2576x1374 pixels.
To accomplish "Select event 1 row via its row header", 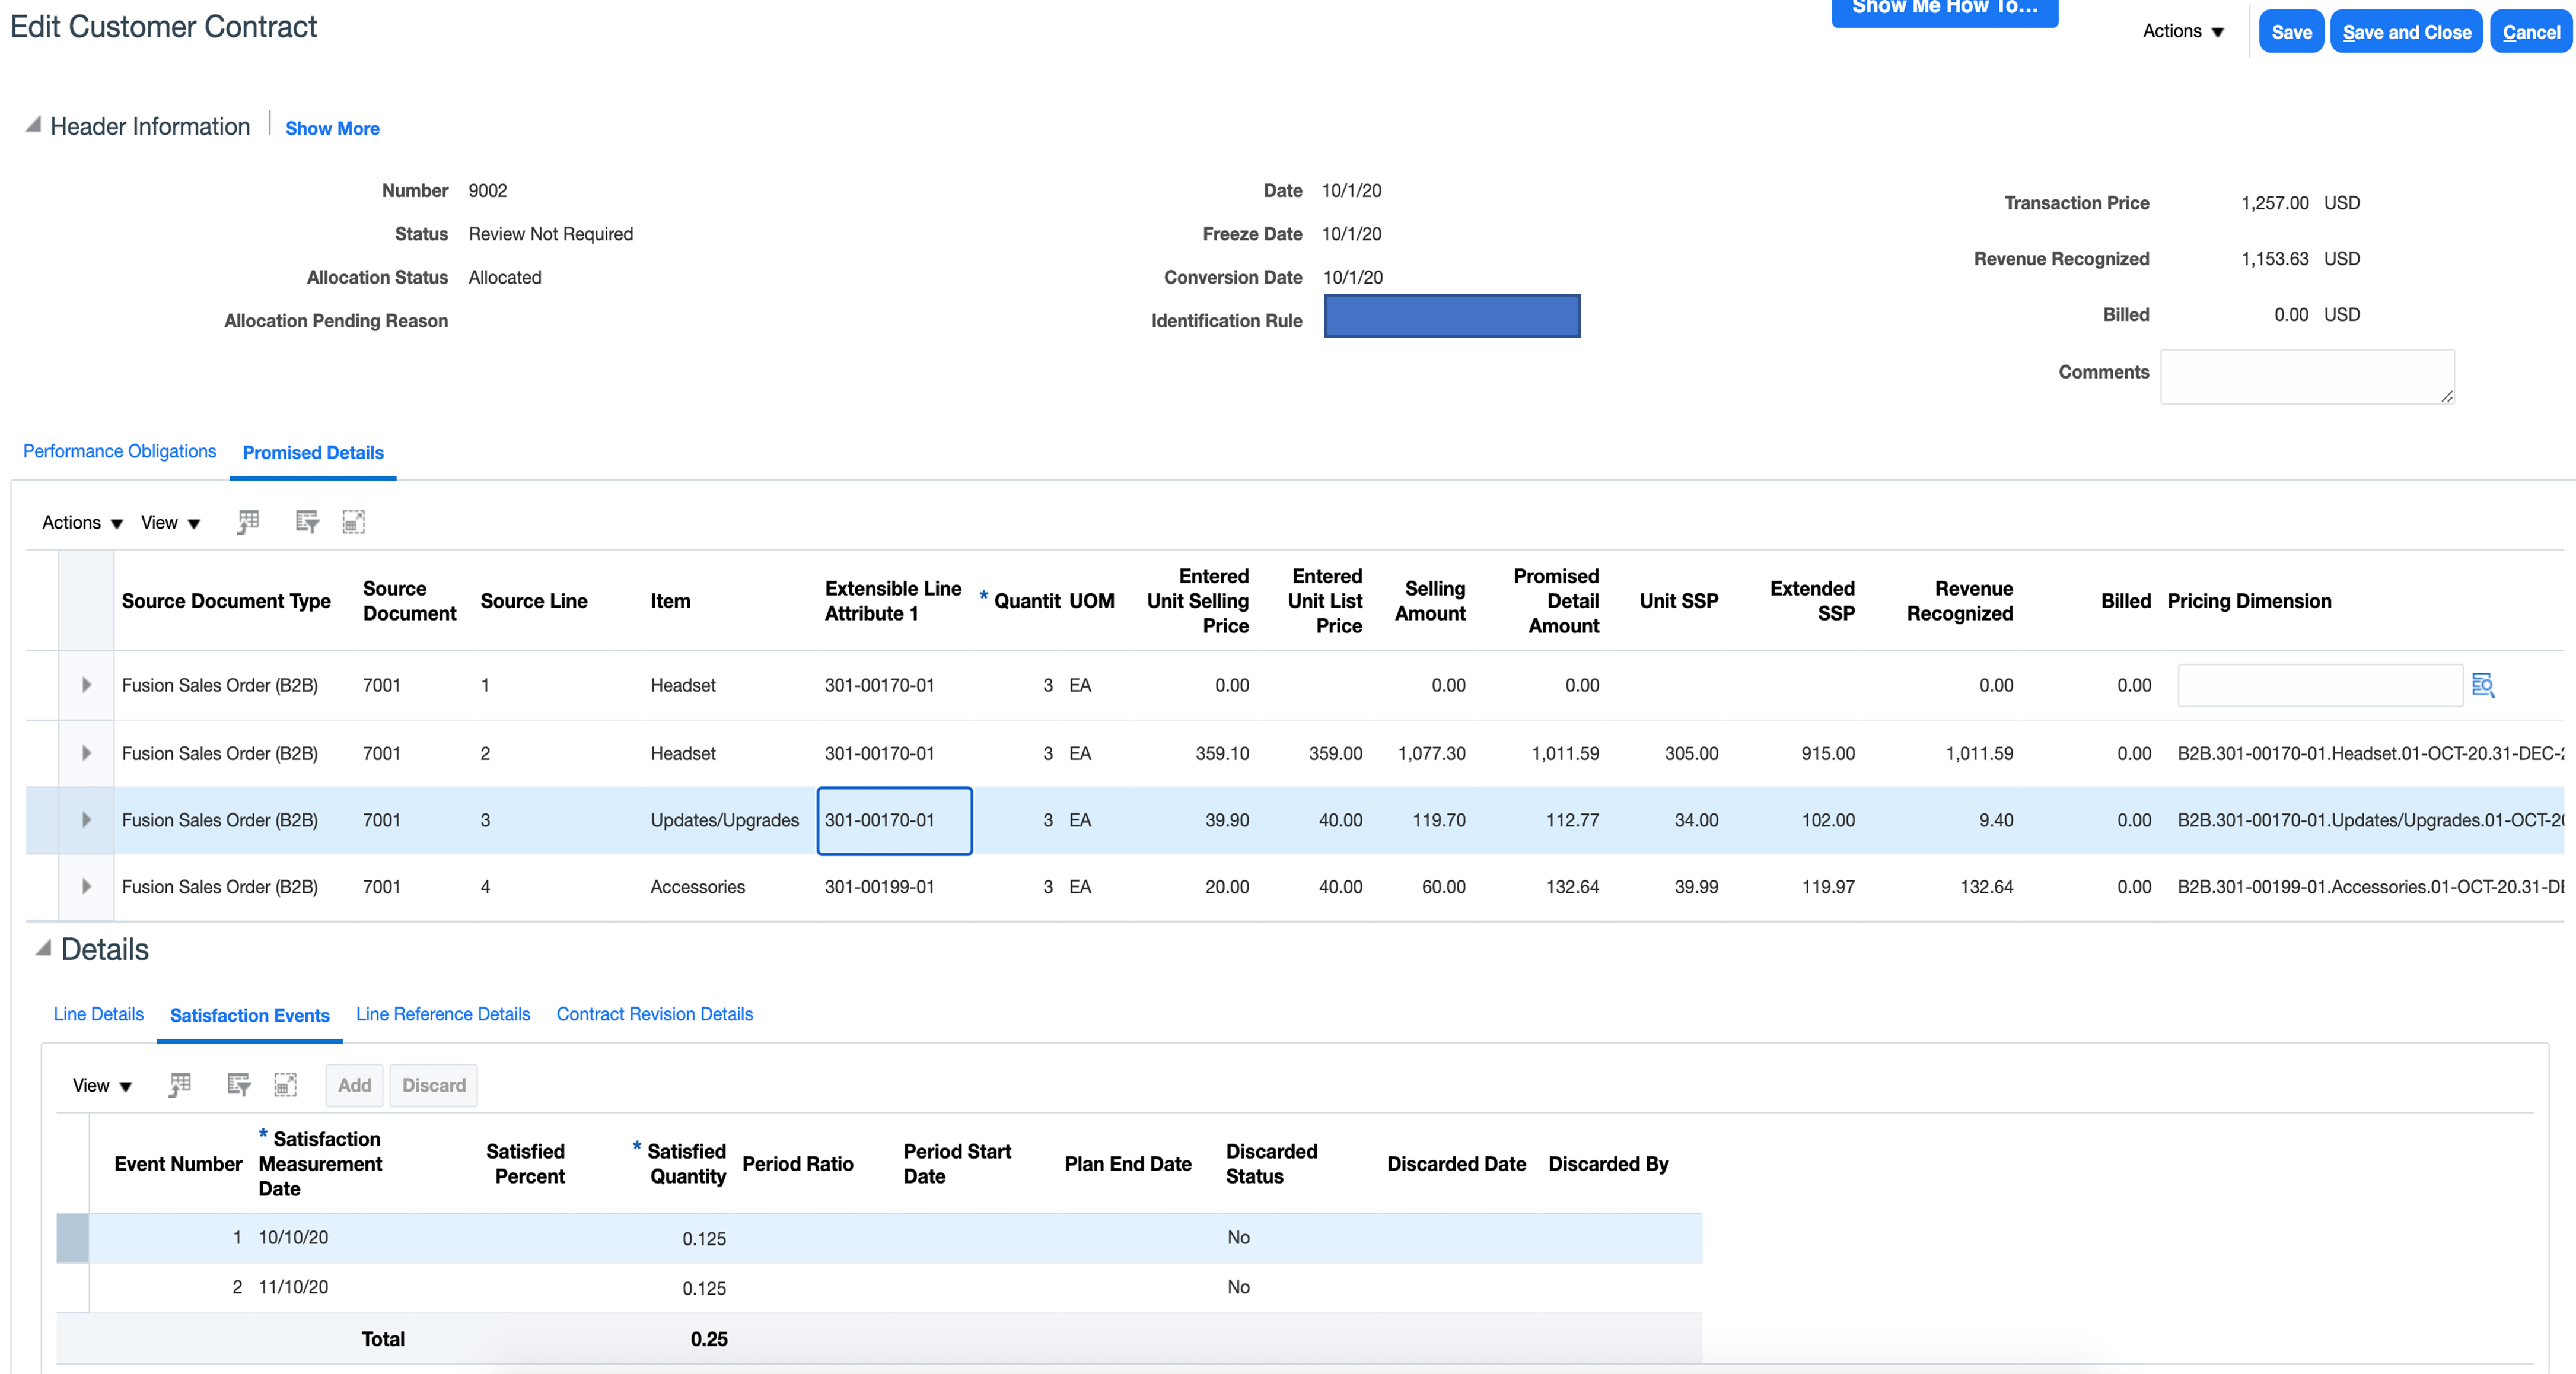I will (73, 1238).
